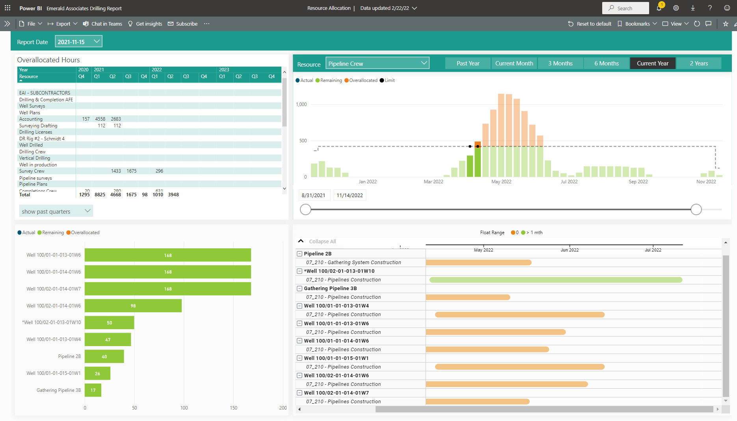737x421 pixels.
Task: Click the download arrow icon
Action: click(x=693, y=8)
